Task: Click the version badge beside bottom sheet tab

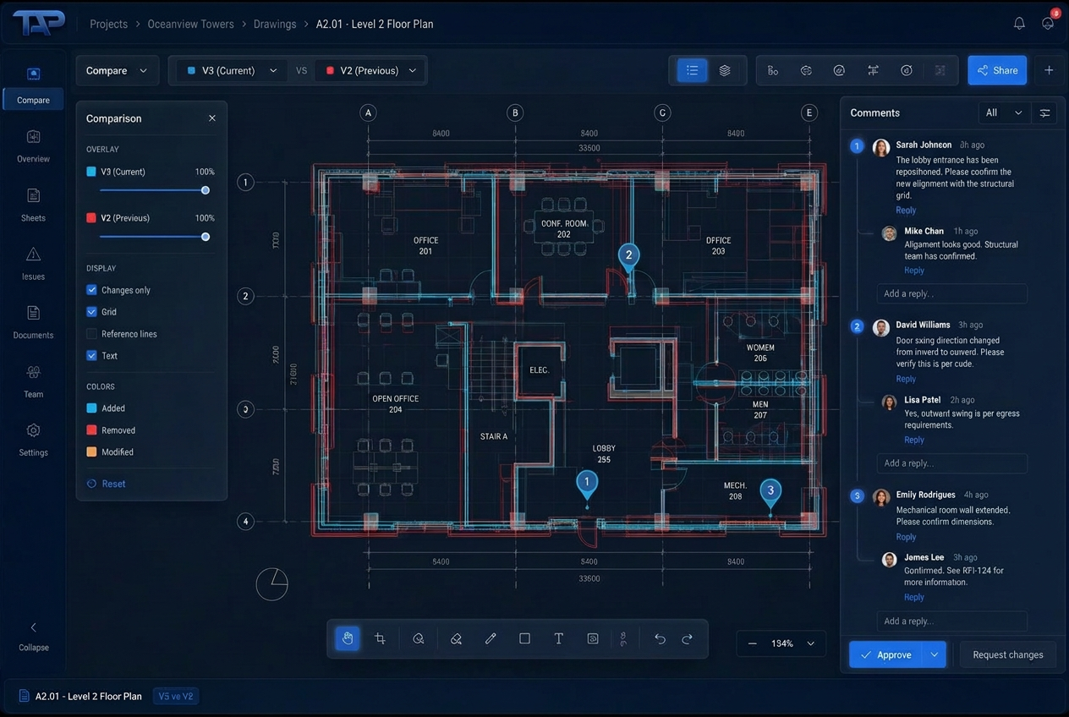Action: pos(176,697)
